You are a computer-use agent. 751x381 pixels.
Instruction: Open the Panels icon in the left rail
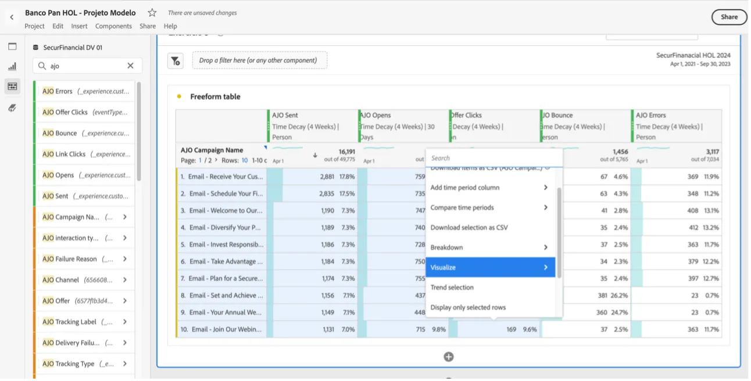point(12,47)
